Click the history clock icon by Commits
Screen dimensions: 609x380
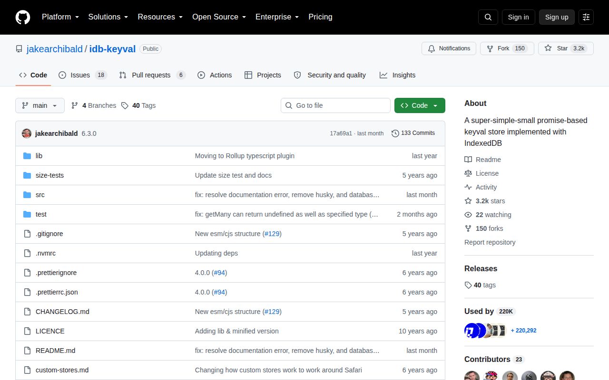pos(395,133)
